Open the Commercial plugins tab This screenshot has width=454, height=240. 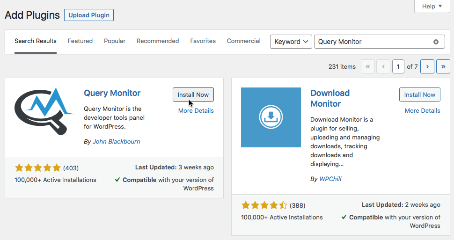pyautogui.click(x=244, y=41)
